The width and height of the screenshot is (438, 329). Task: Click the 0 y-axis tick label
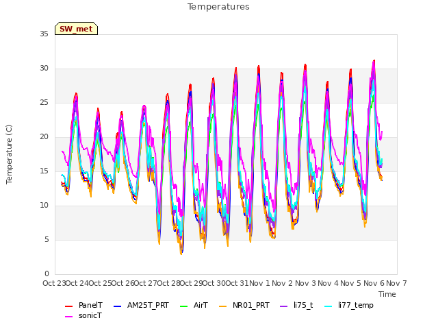(x=47, y=274)
